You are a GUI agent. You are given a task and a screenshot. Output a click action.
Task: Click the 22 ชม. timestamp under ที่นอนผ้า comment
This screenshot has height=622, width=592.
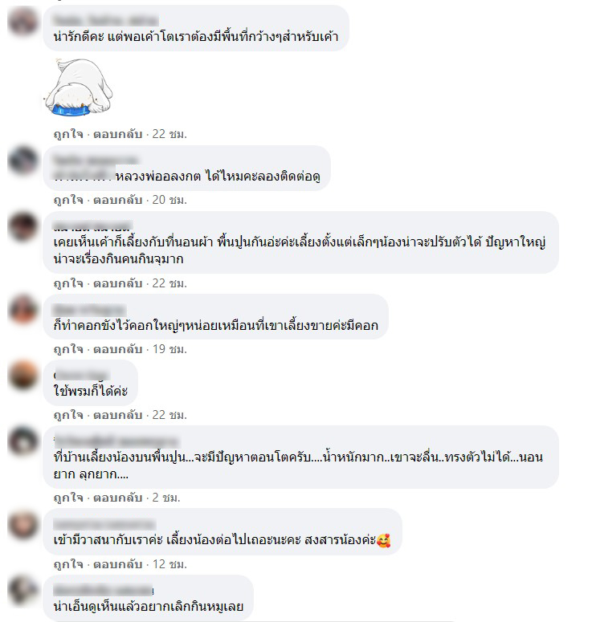[x=169, y=283]
